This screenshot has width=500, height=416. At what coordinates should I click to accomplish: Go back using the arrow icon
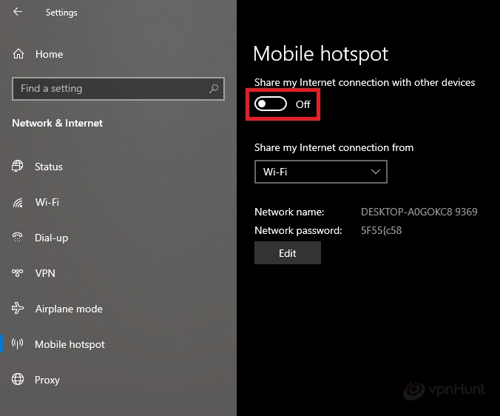tap(18, 12)
